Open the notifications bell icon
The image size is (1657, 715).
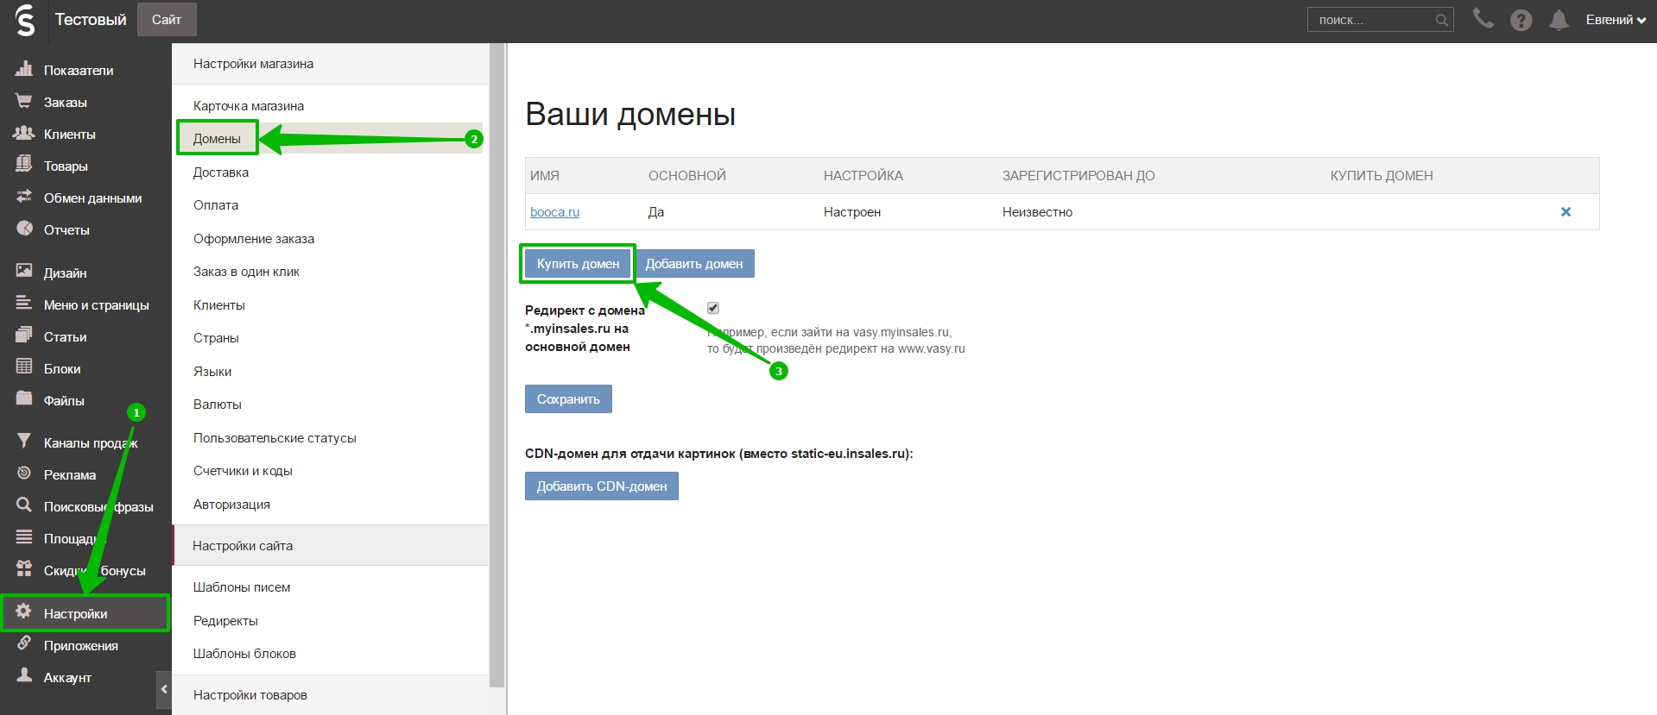[1559, 20]
